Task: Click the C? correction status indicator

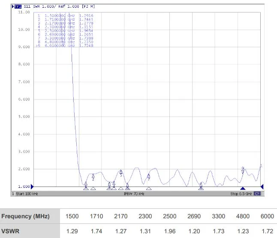Action: click(257, 194)
